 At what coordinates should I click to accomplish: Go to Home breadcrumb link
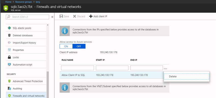8,2
